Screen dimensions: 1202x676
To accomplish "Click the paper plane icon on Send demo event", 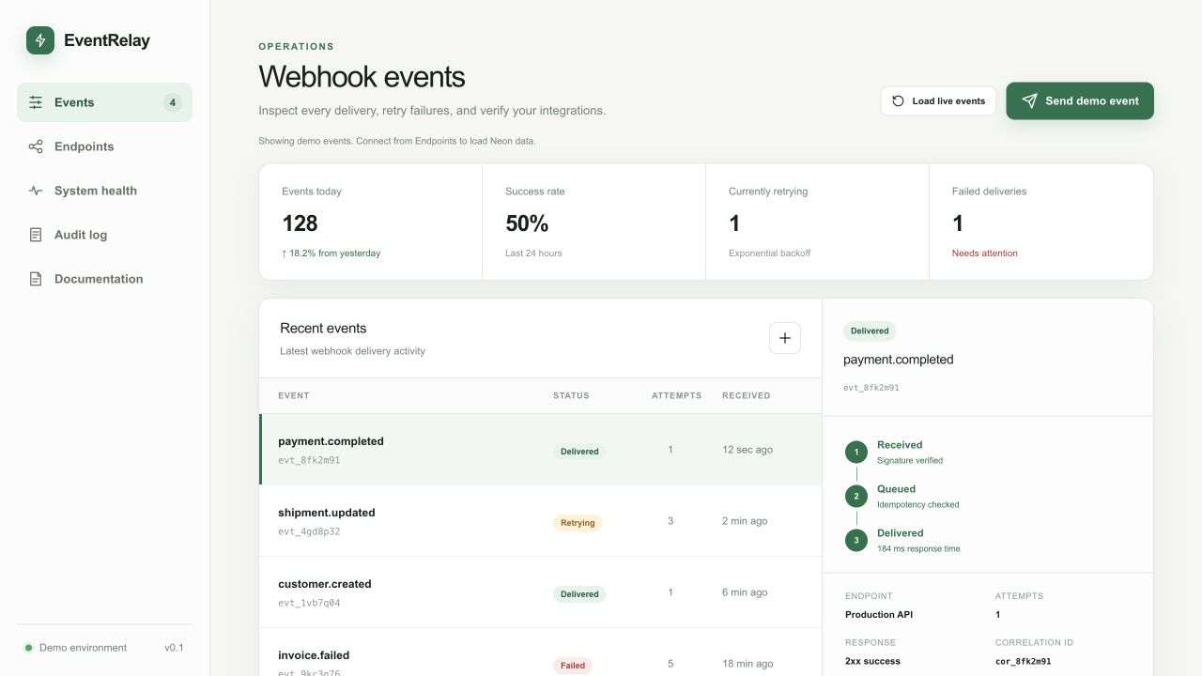I will pos(1030,100).
